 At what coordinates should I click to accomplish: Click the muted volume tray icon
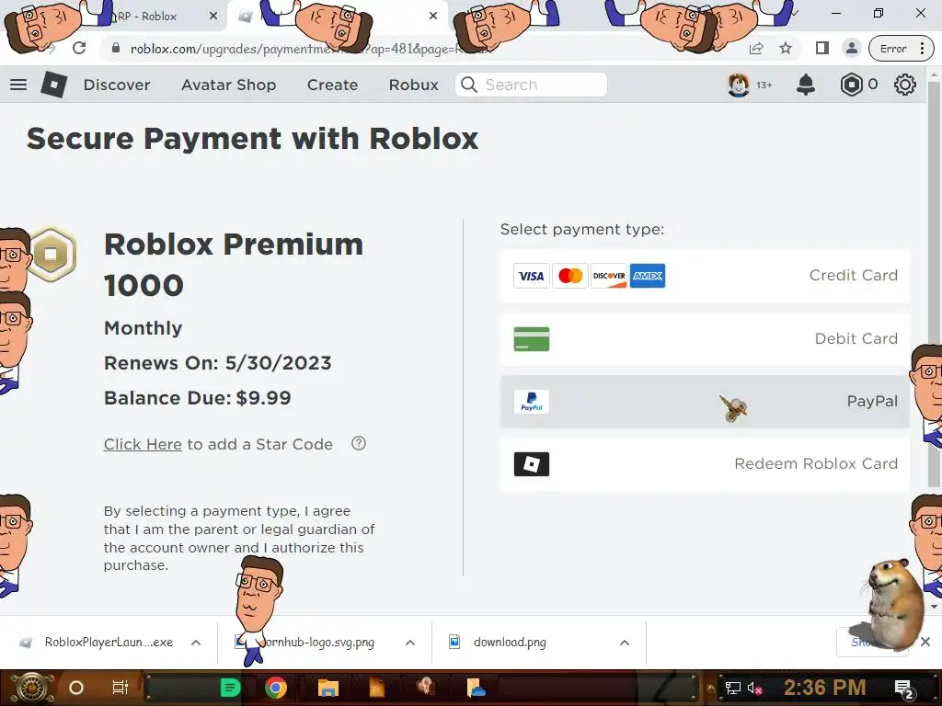tap(754, 688)
